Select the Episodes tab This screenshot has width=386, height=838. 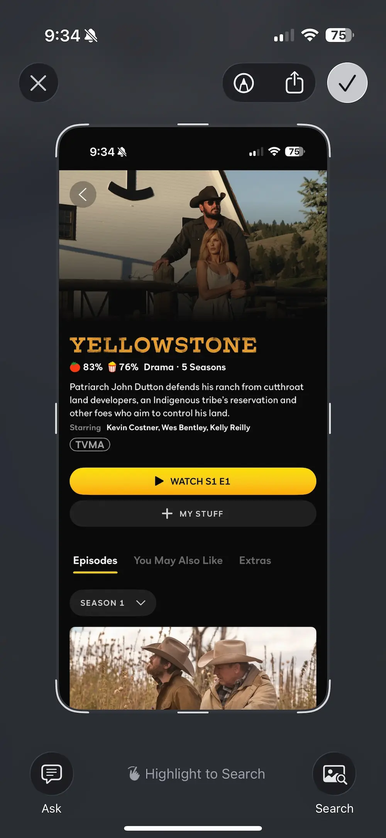[95, 560]
